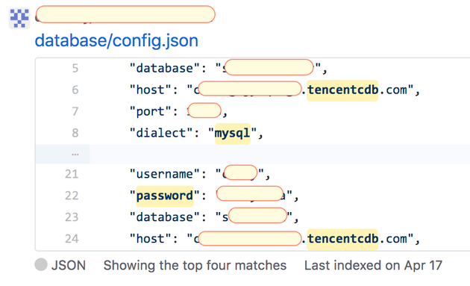The width and height of the screenshot is (470, 286).
Task: Click highlighted tencentcdb on line 24
Action: click(342, 239)
